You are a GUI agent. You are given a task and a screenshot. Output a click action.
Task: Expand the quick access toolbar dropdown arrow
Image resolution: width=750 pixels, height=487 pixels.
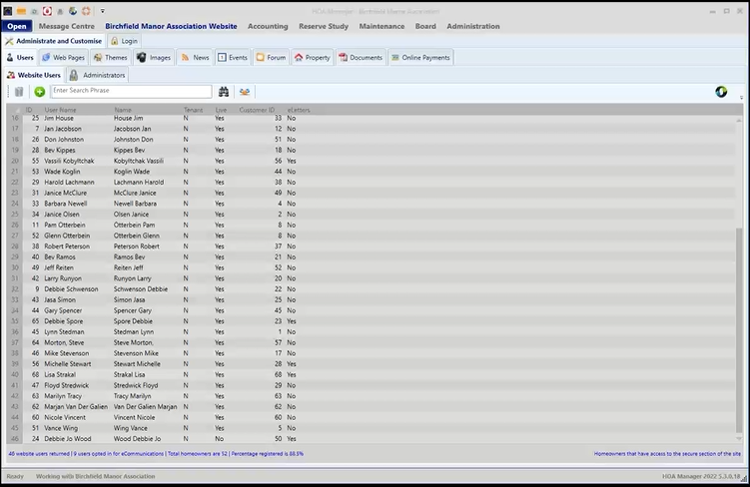102,11
